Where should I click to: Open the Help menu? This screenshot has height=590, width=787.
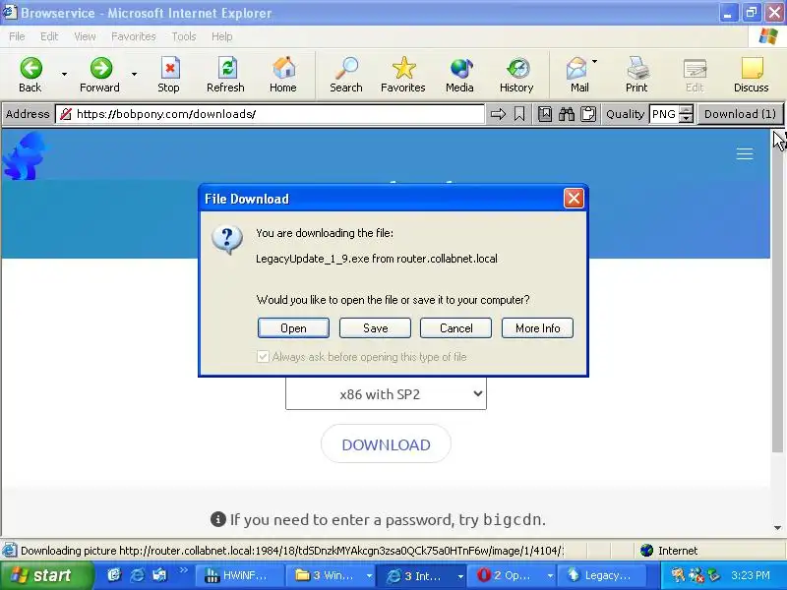pyautogui.click(x=222, y=36)
